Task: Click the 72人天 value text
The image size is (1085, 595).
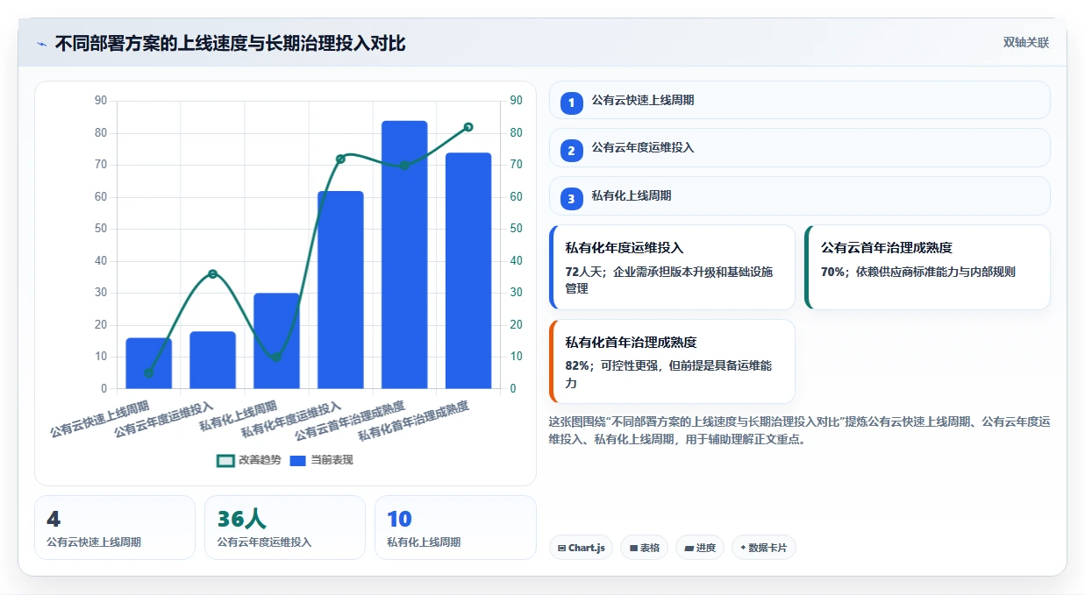Action: (x=582, y=272)
